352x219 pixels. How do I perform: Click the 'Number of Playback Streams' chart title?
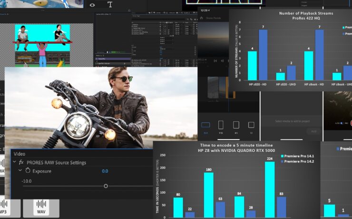(306, 13)
